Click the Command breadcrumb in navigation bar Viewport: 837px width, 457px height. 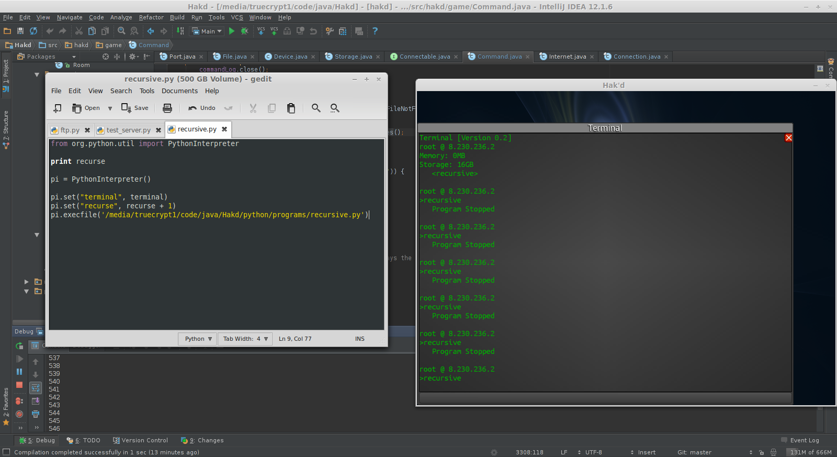pos(149,45)
